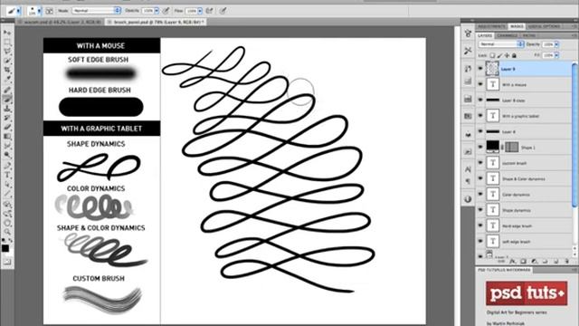579x326 pixels.
Task: Hide the With a mouse layer
Action: pyautogui.click(x=480, y=84)
